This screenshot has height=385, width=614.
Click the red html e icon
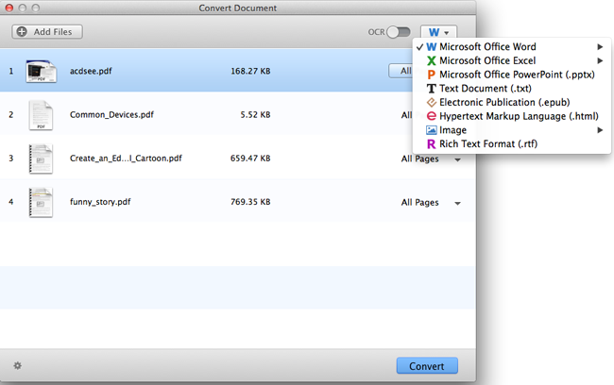(x=431, y=116)
